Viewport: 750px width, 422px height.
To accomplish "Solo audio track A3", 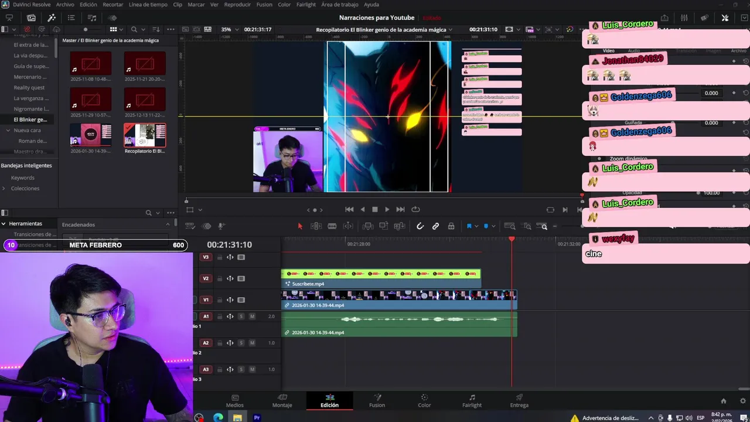I will coord(241,369).
